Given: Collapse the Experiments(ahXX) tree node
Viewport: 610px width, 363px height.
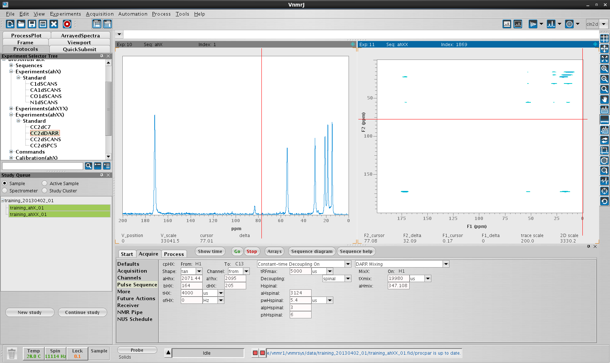Looking at the screenshot, I should point(11,115).
